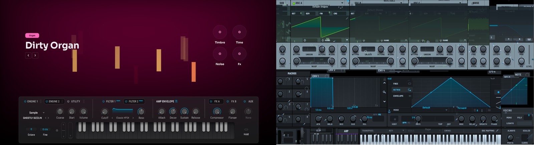Open the Sample engine type dropdown

44,113
